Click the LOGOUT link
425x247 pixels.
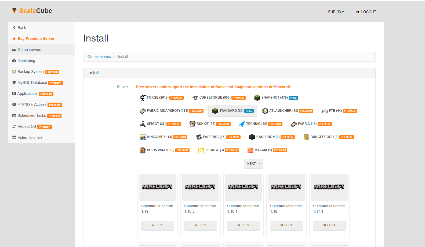tap(366, 12)
